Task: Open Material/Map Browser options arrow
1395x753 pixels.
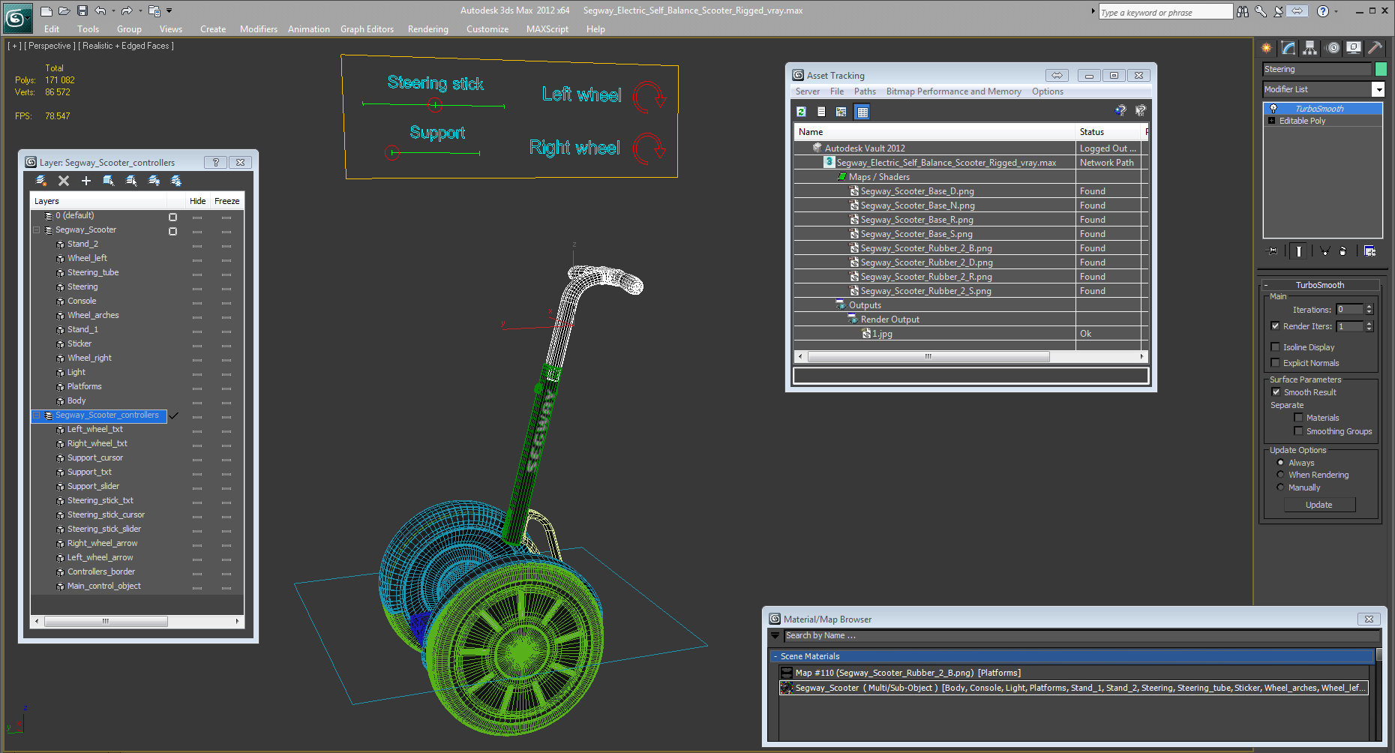Action: (x=775, y=636)
